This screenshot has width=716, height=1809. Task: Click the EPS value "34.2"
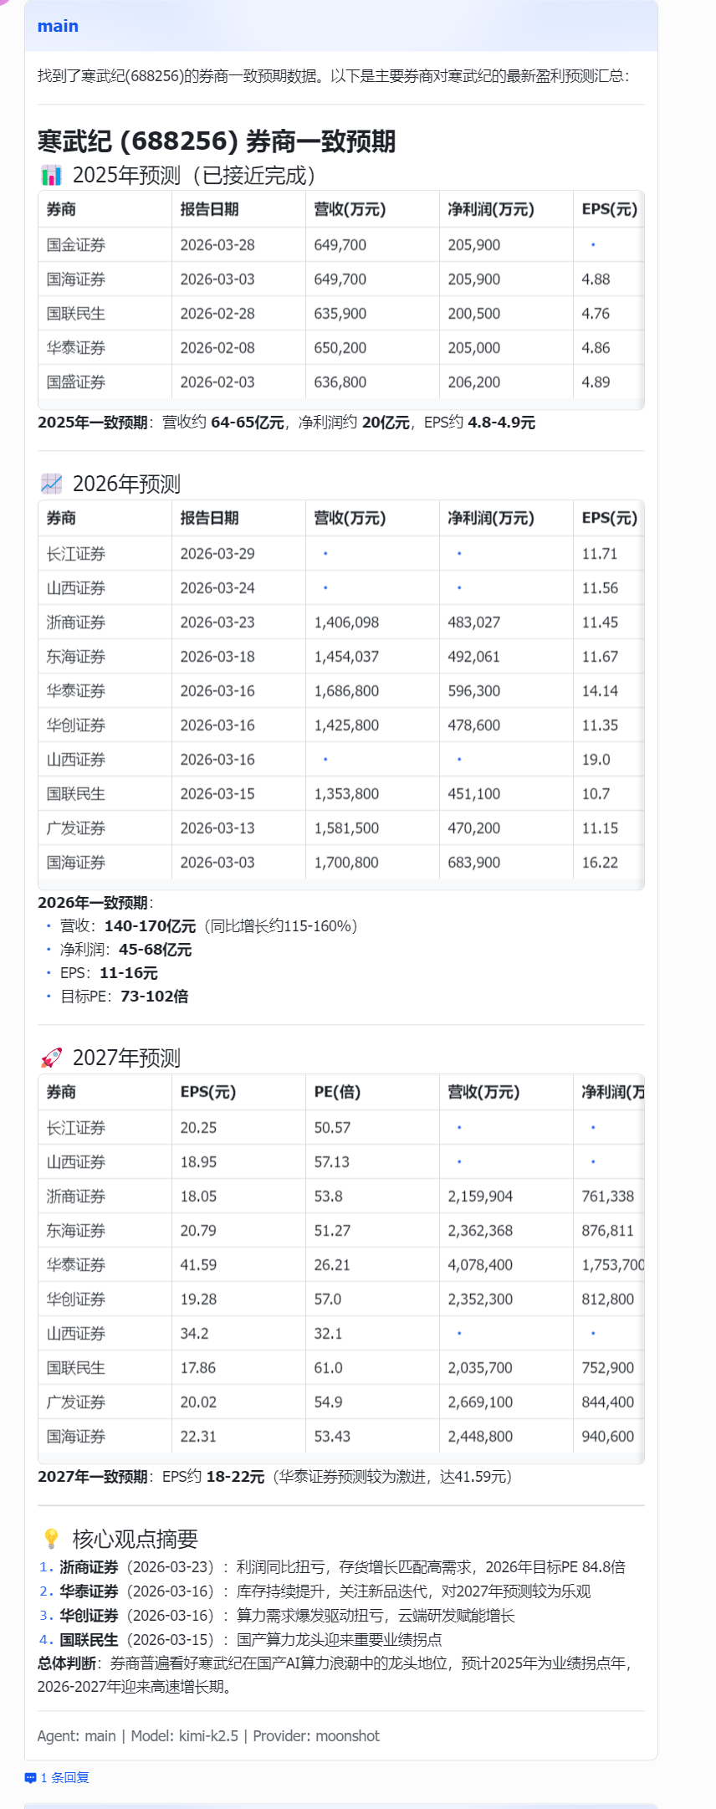click(195, 1334)
